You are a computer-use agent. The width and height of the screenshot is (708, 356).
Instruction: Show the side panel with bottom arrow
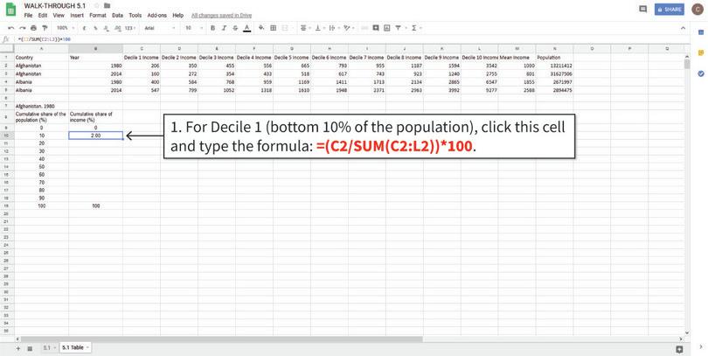[701, 346]
